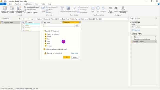Viewport: 160px width, 90px height.
Task: Click OK in expand popup
Action: click(67, 57)
